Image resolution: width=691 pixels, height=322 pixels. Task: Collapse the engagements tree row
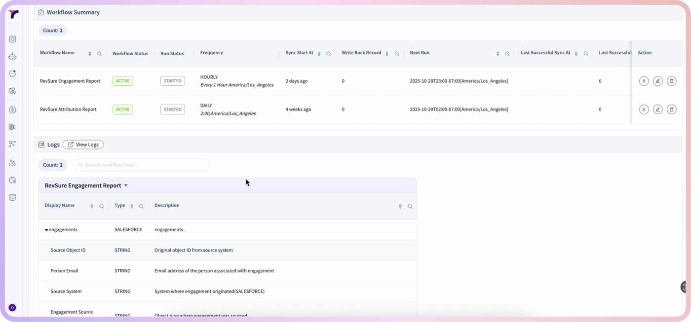pos(46,230)
